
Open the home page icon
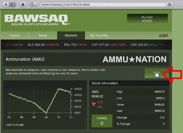coord(23,5)
